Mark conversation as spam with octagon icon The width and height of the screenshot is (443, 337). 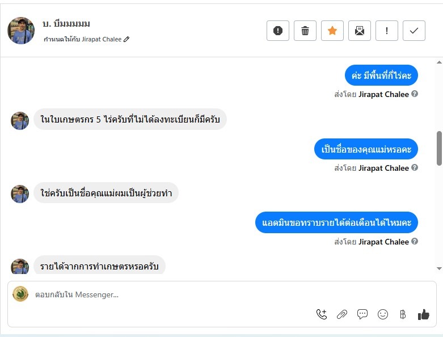(x=278, y=31)
